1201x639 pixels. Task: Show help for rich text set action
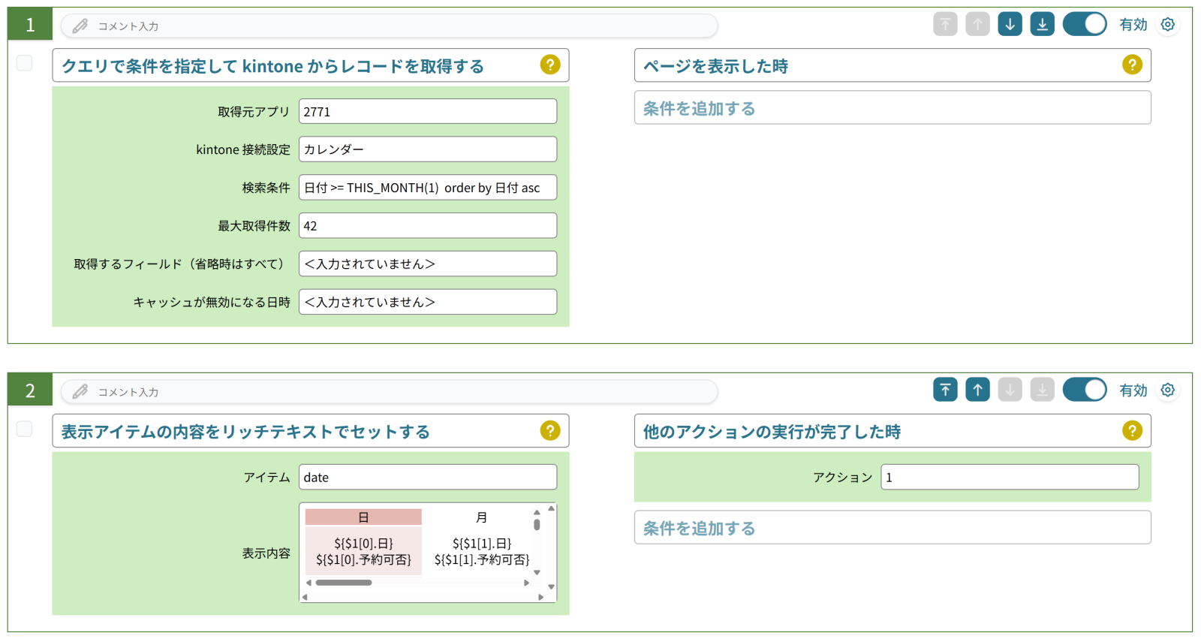[550, 431]
